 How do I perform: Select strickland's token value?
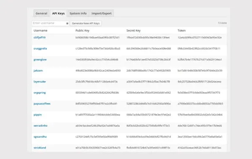pyautogui.click(x=199, y=148)
